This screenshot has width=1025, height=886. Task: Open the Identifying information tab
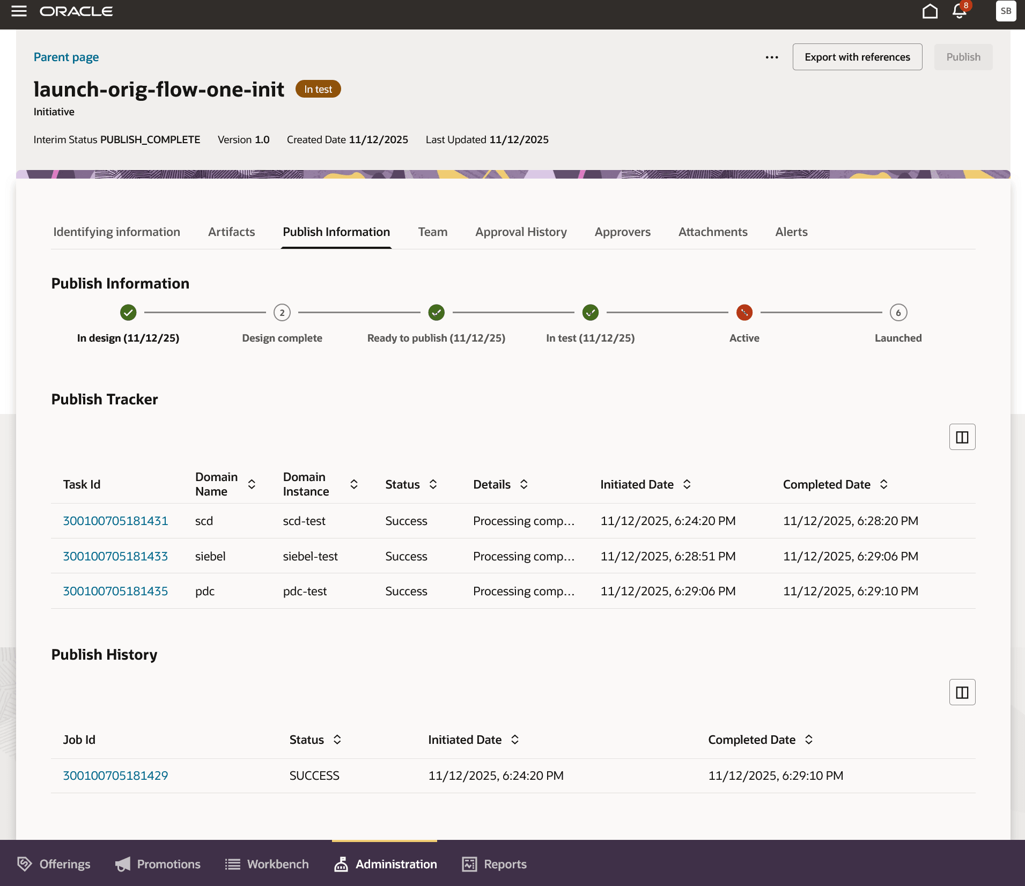(116, 232)
